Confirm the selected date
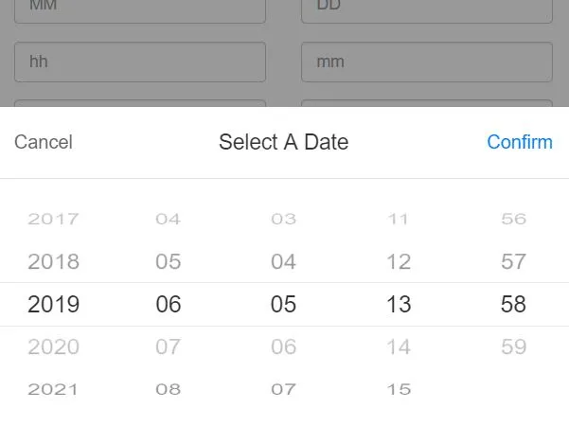The height and width of the screenshot is (426, 569). (x=520, y=142)
